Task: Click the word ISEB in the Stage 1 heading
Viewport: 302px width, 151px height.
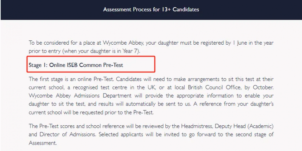Action: [x=72, y=65]
